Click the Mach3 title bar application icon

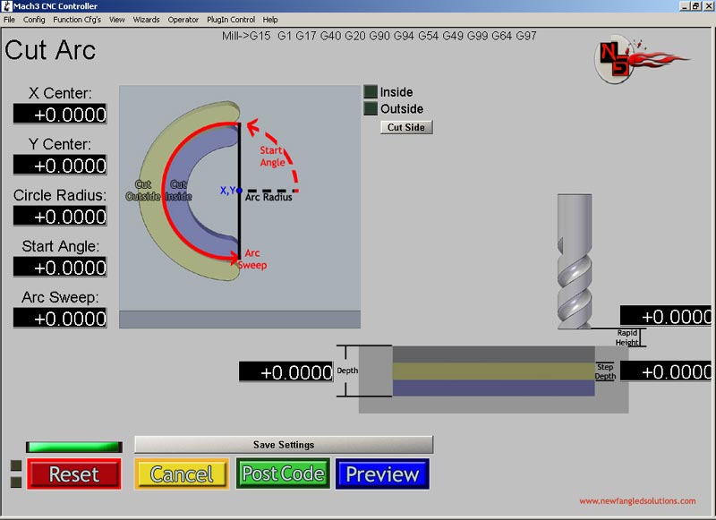[6, 6]
